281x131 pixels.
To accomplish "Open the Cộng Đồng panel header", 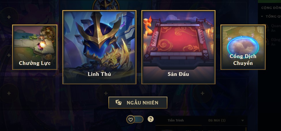I will [271, 8].
